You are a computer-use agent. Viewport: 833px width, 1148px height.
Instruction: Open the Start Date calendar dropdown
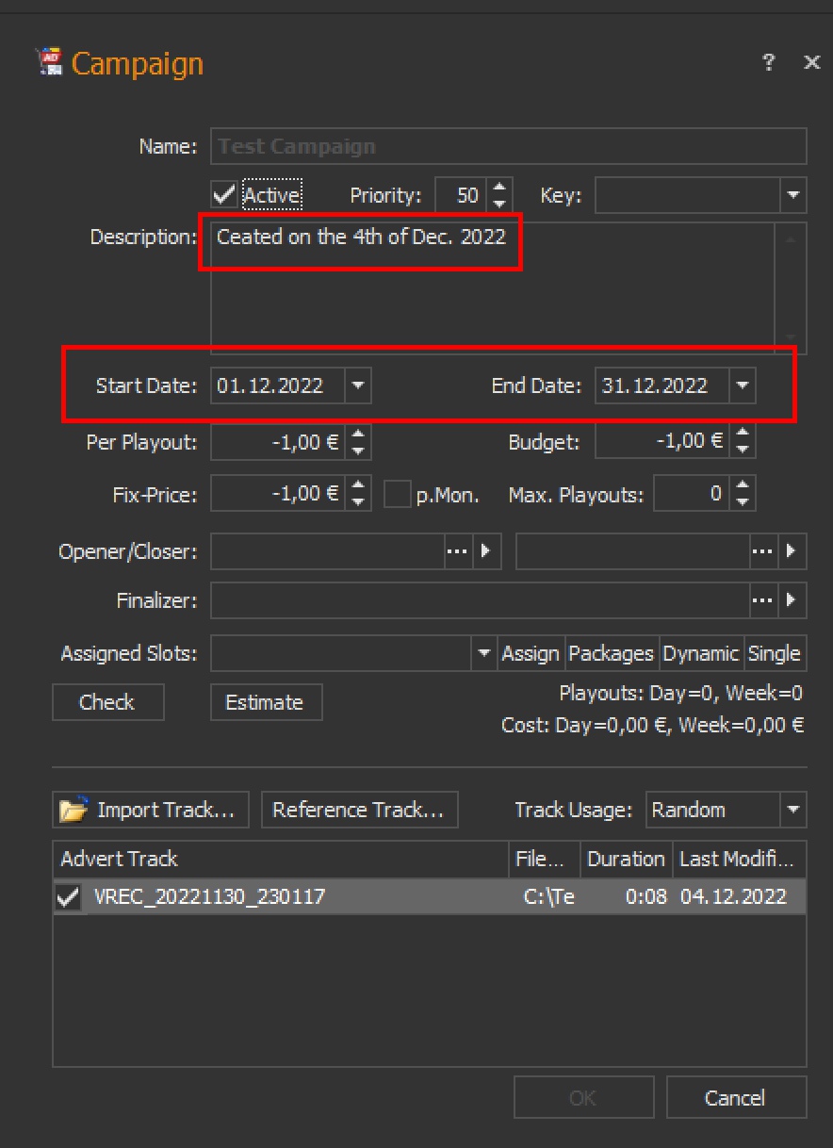coord(358,385)
